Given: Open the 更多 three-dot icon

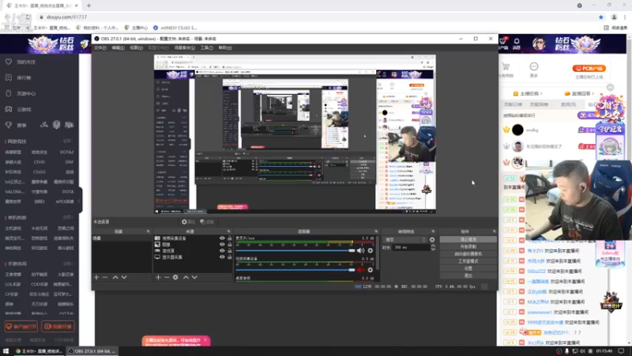Looking at the screenshot, I should (534, 66).
